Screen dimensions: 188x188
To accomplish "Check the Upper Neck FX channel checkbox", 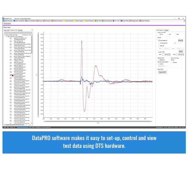I will point(11,81).
